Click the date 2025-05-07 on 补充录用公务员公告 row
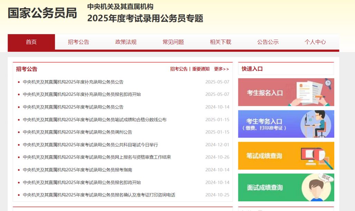Screen dimensions: 355x211 coord(217,82)
